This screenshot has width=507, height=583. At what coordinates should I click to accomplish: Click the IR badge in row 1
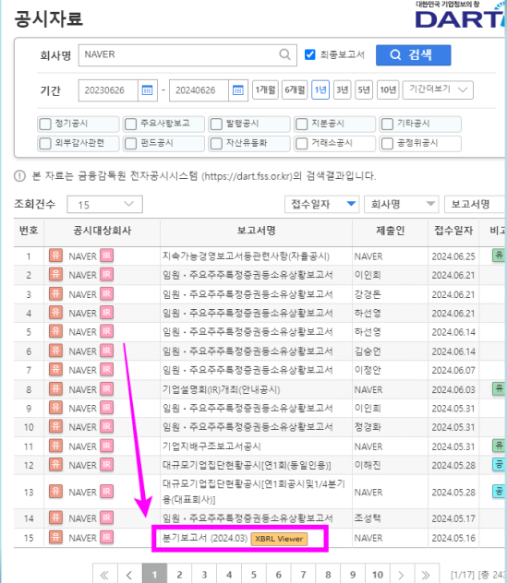point(106,256)
